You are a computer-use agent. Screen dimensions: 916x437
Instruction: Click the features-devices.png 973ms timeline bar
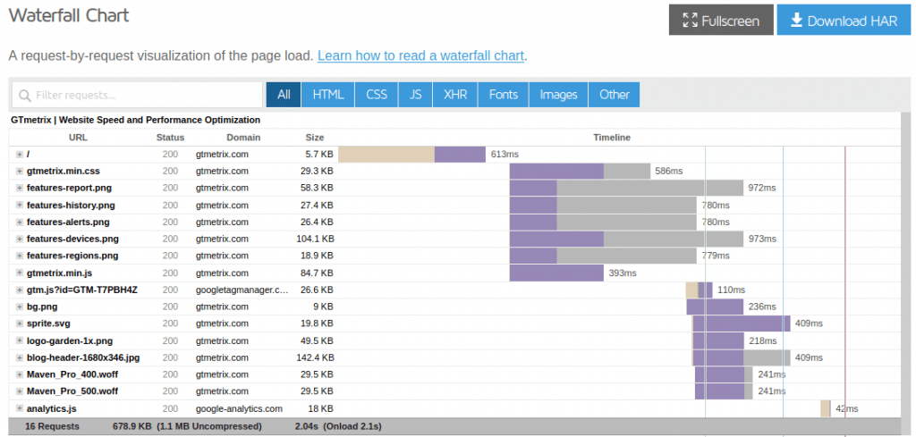(626, 240)
